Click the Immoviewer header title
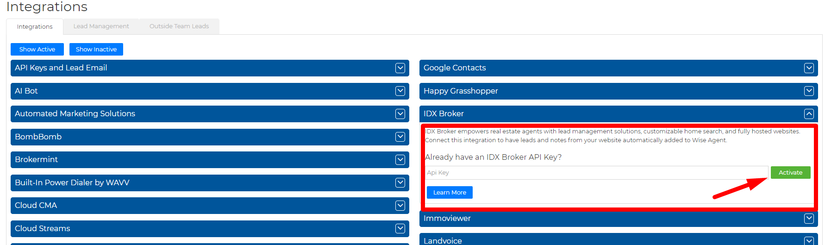This screenshot has height=245, width=825. (x=447, y=218)
